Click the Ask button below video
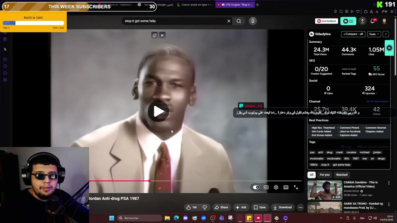Screen dimensions: 397x223 pos(241,208)
